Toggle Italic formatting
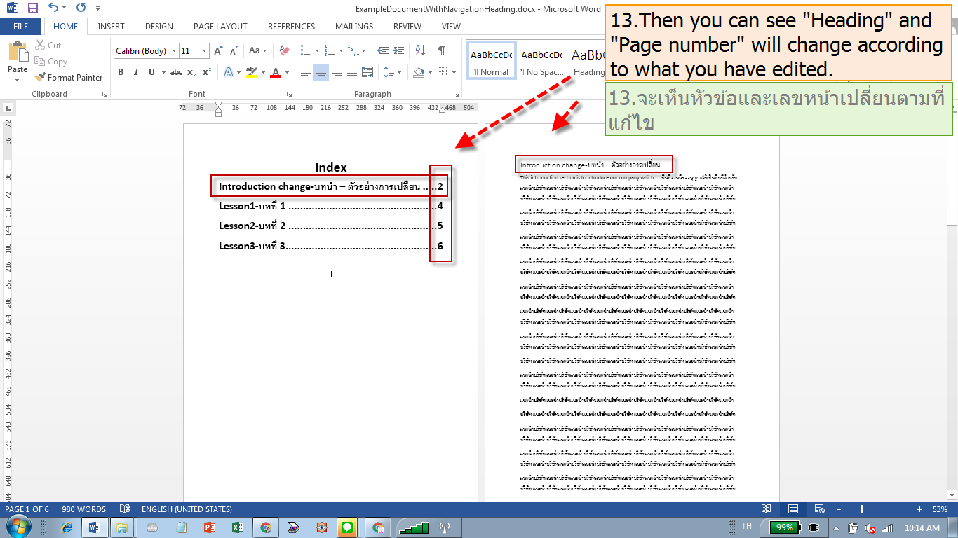Image resolution: width=958 pixels, height=538 pixels. point(135,72)
